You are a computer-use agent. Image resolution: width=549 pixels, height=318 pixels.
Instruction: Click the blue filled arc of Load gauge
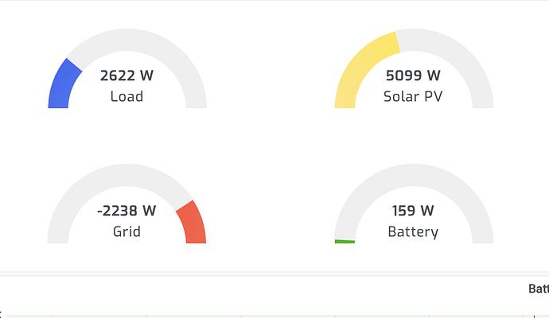coord(62,86)
